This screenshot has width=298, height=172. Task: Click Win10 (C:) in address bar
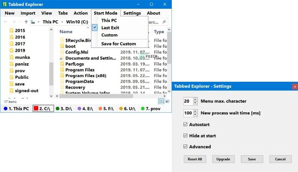(77, 22)
